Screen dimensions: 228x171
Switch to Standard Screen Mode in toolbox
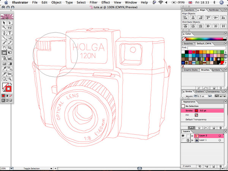(x=3, y=100)
